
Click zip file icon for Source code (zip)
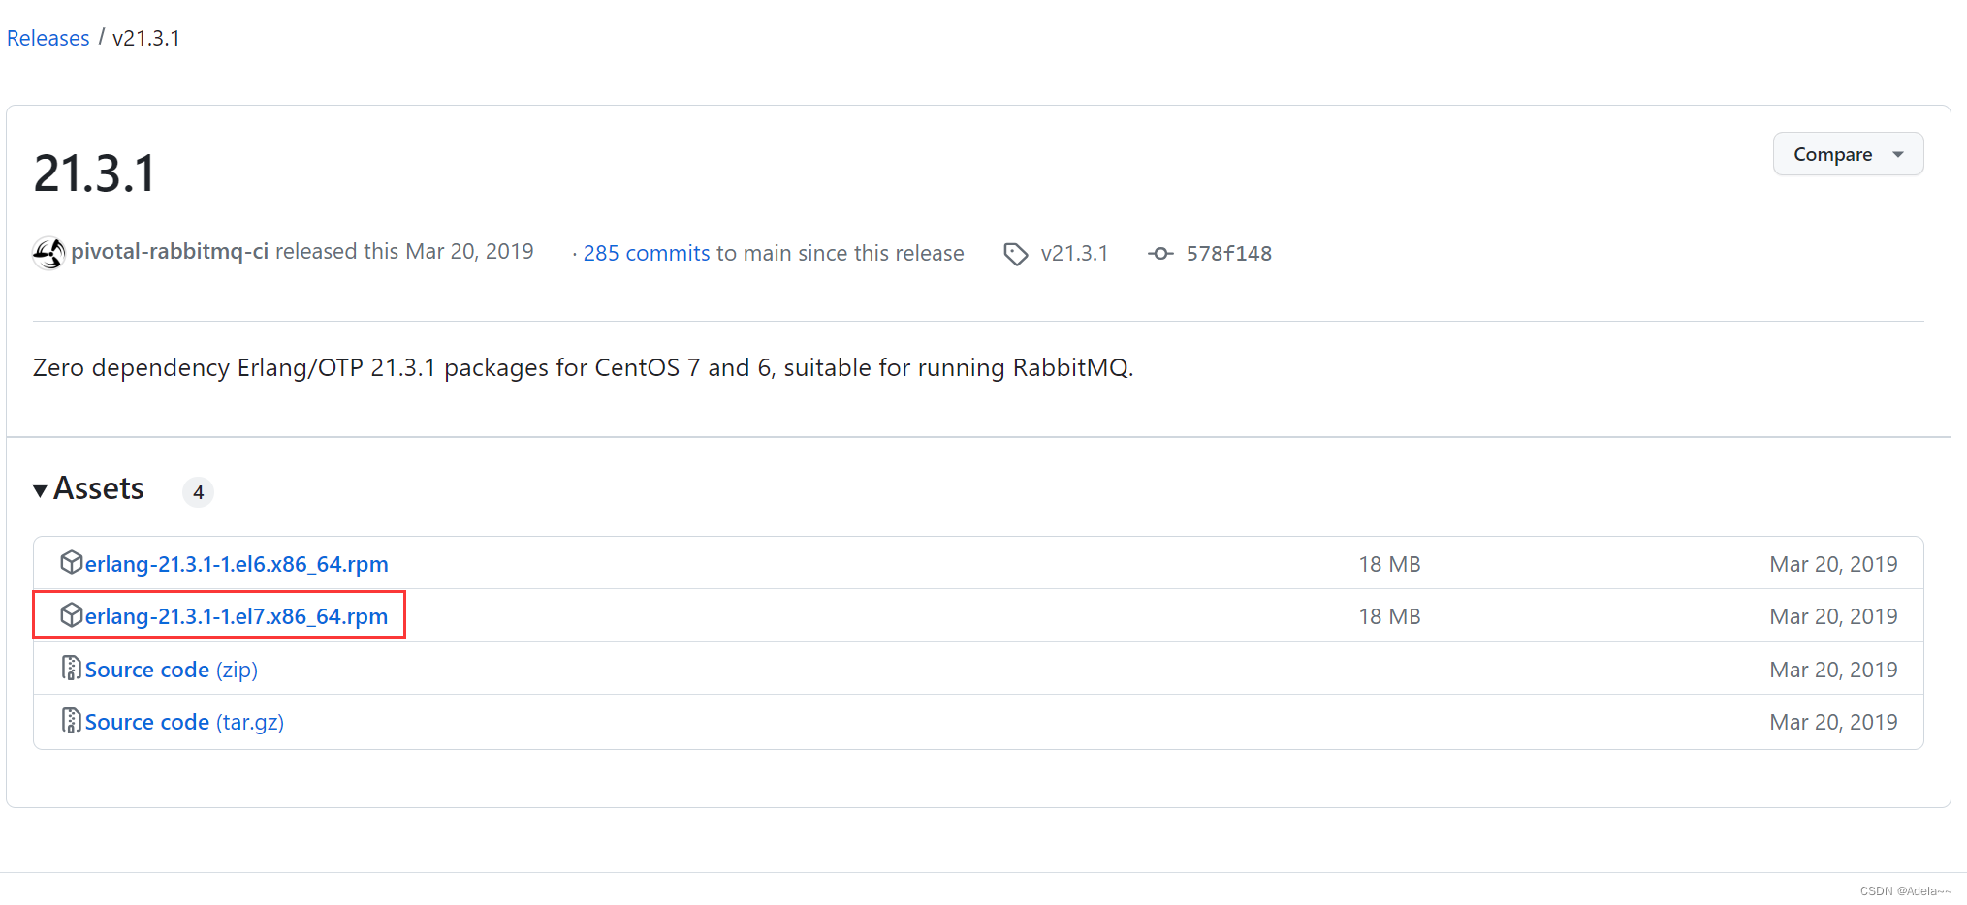tap(72, 668)
